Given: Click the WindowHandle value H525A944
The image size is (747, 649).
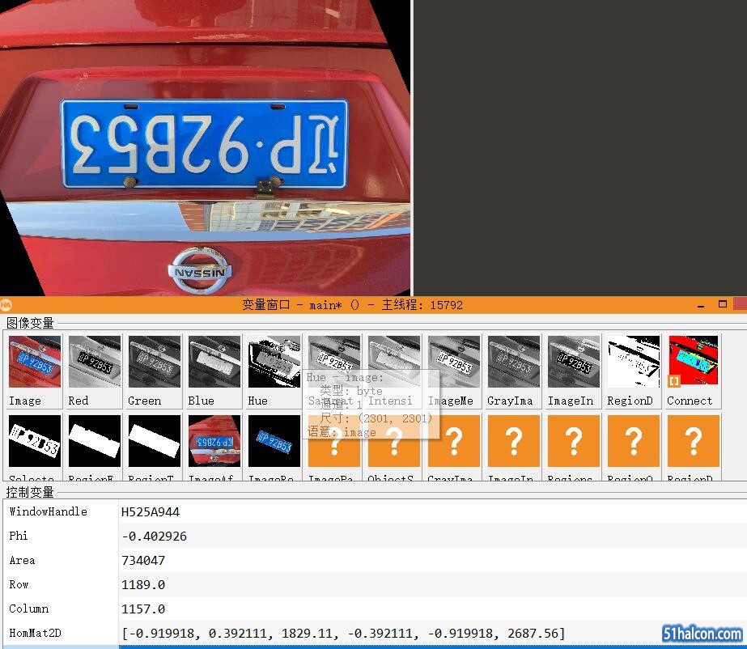Looking at the screenshot, I should coord(151,512).
